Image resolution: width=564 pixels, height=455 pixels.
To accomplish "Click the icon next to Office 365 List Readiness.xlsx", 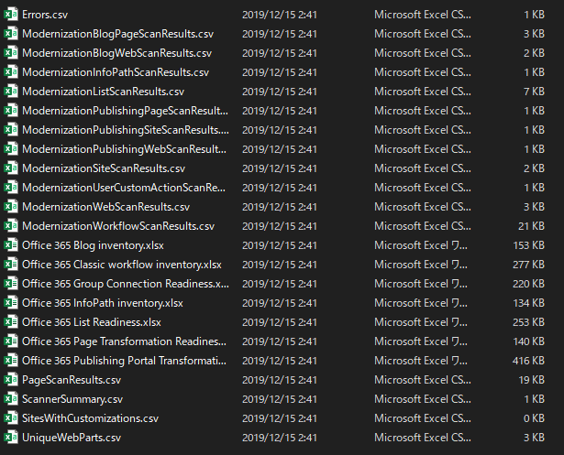I will (11, 321).
